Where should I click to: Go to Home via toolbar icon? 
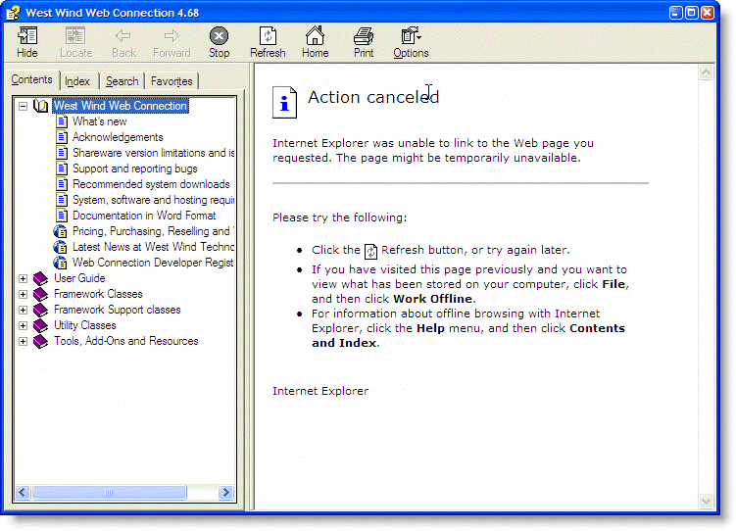click(315, 36)
